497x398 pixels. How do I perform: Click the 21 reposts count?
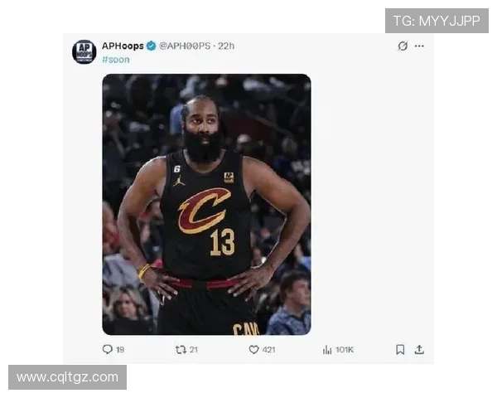pyautogui.click(x=194, y=350)
